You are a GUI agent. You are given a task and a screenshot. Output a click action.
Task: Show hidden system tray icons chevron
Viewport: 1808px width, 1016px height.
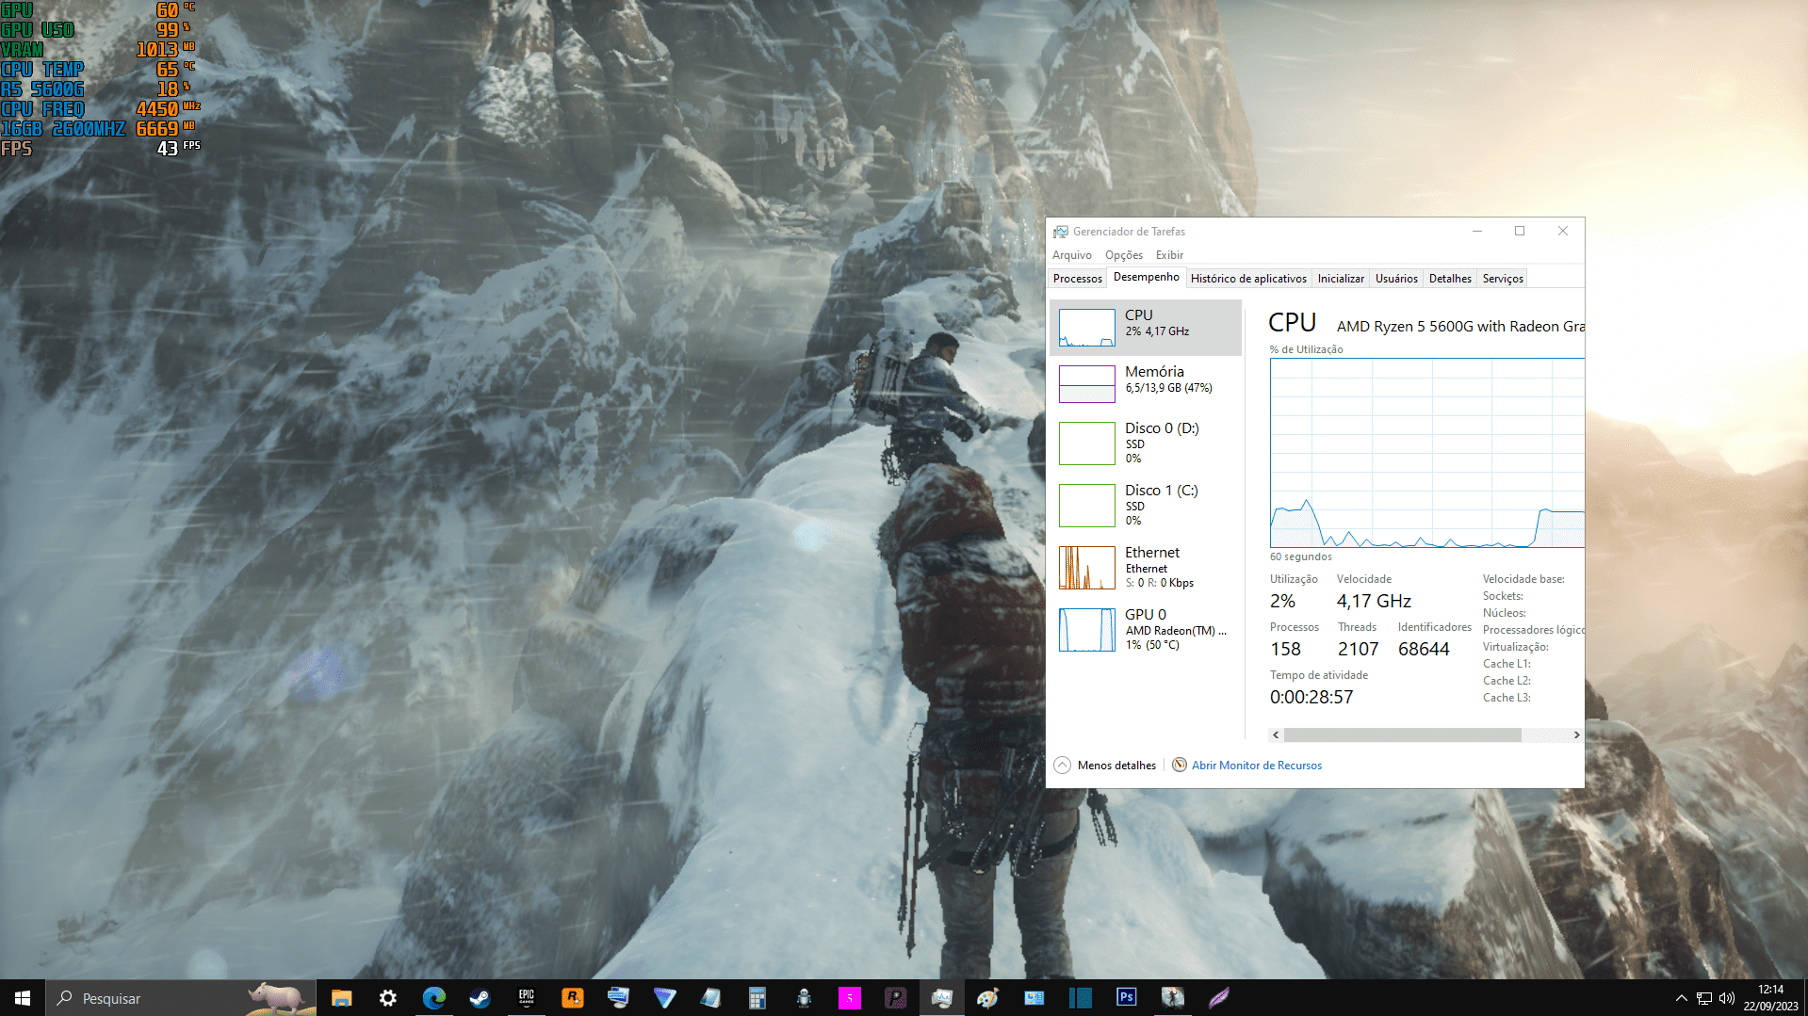(1682, 998)
